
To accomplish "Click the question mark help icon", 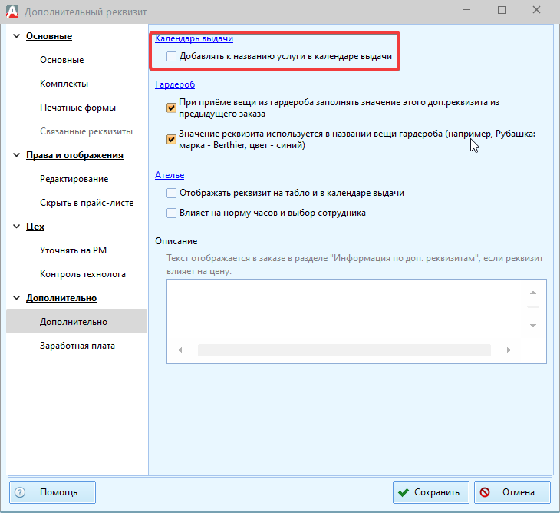I will coord(20,492).
